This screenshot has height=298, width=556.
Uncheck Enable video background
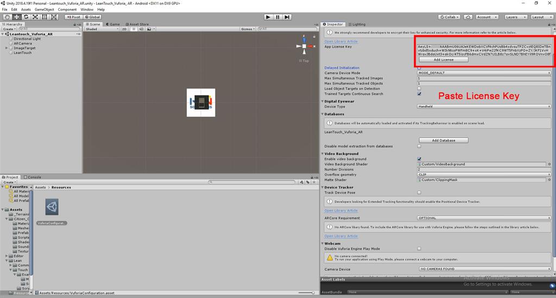[x=419, y=158]
